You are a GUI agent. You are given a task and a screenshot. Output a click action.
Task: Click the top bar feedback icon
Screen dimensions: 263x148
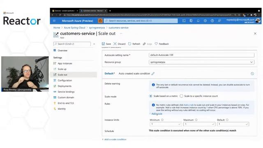219,21
